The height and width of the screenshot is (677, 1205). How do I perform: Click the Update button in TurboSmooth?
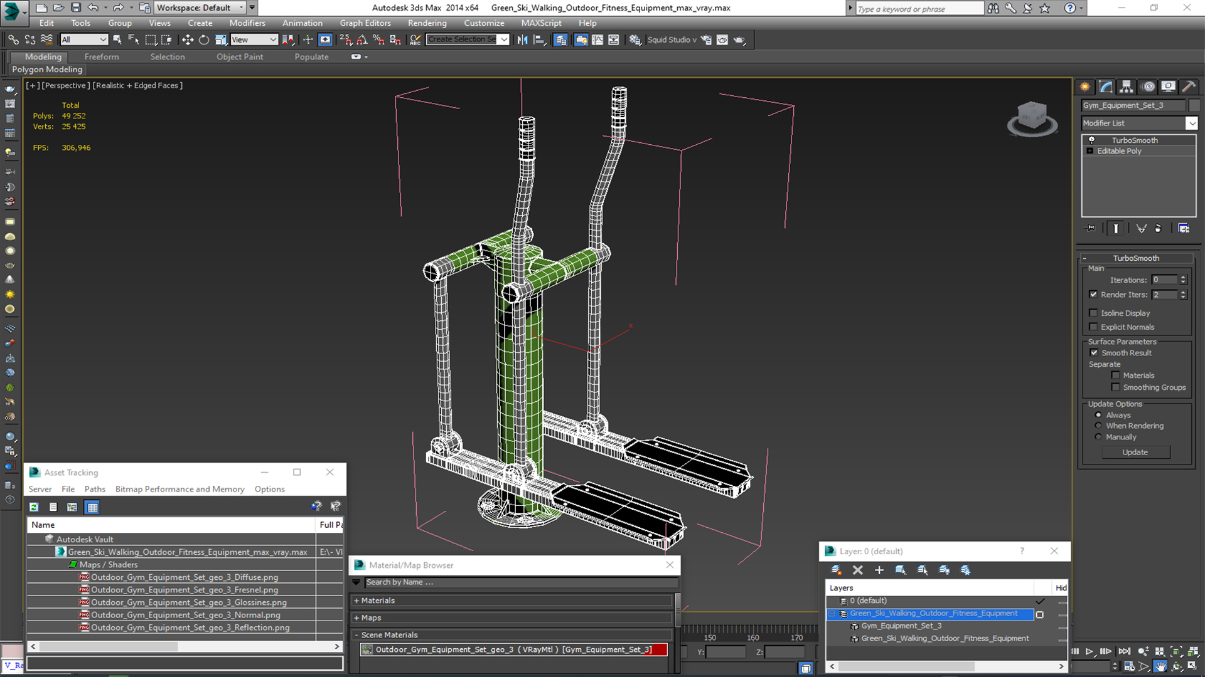[x=1135, y=452]
